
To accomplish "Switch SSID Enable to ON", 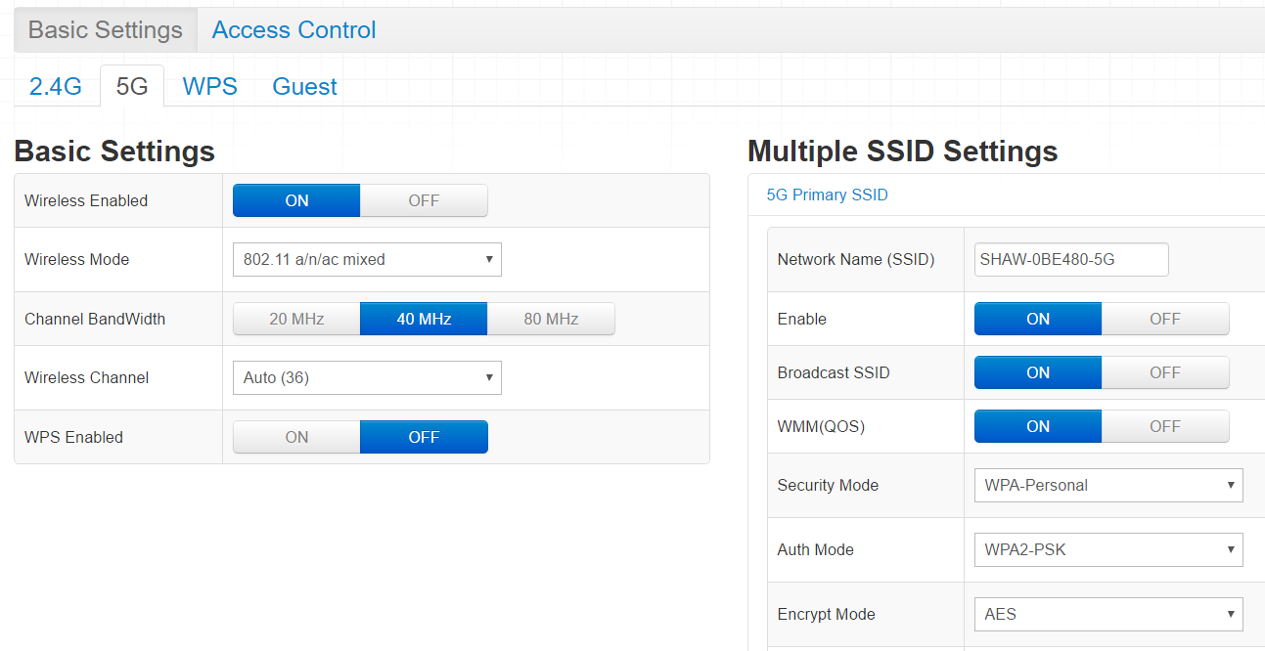I will 1038,319.
